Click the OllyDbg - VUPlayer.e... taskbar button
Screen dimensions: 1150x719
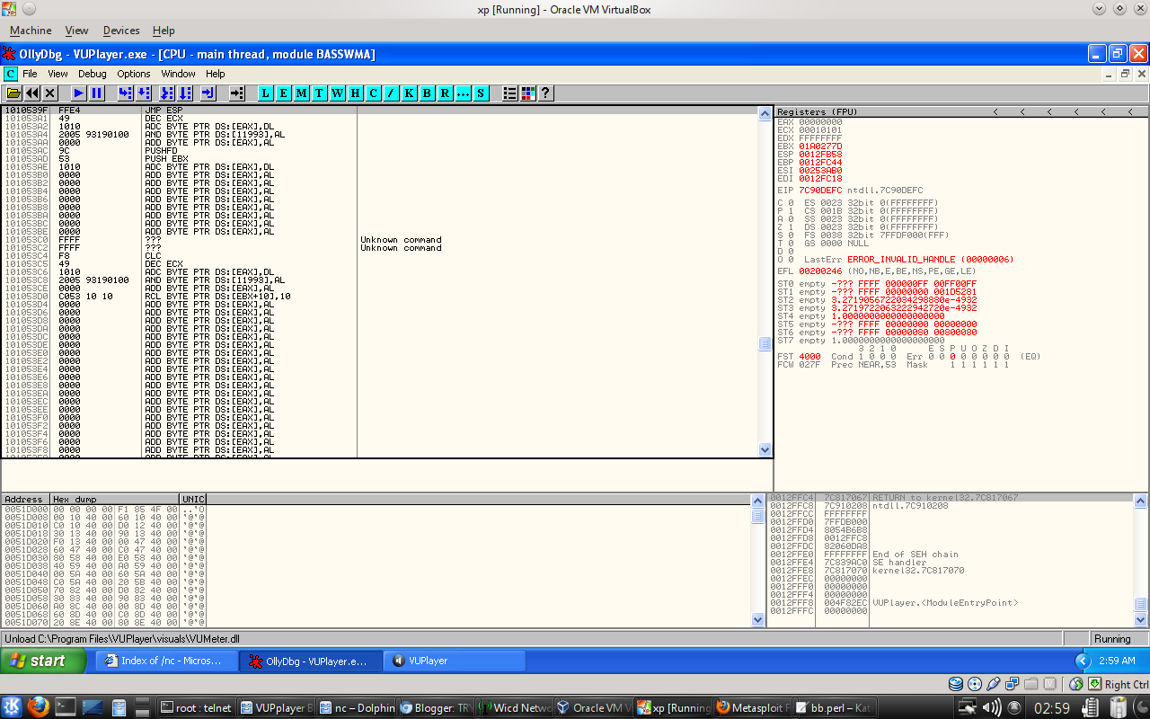(311, 661)
